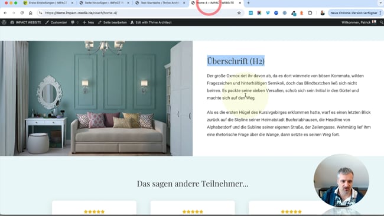Click the star rating in right testimonial card
The height and width of the screenshot is (216, 384).
coord(291,212)
